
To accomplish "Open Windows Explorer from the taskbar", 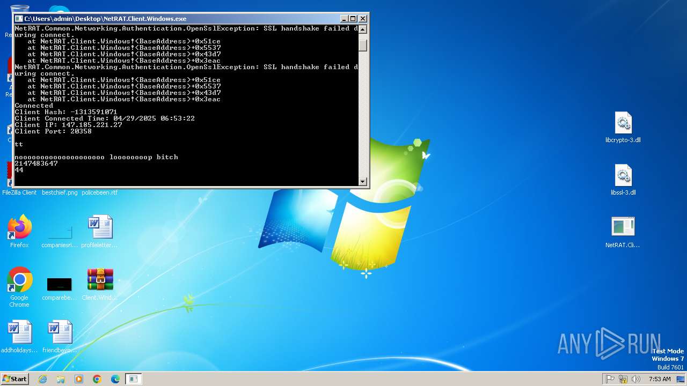I will point(61,379).
